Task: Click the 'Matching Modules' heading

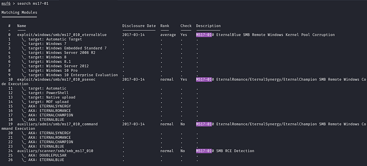Action: click(x=19, y=13)
